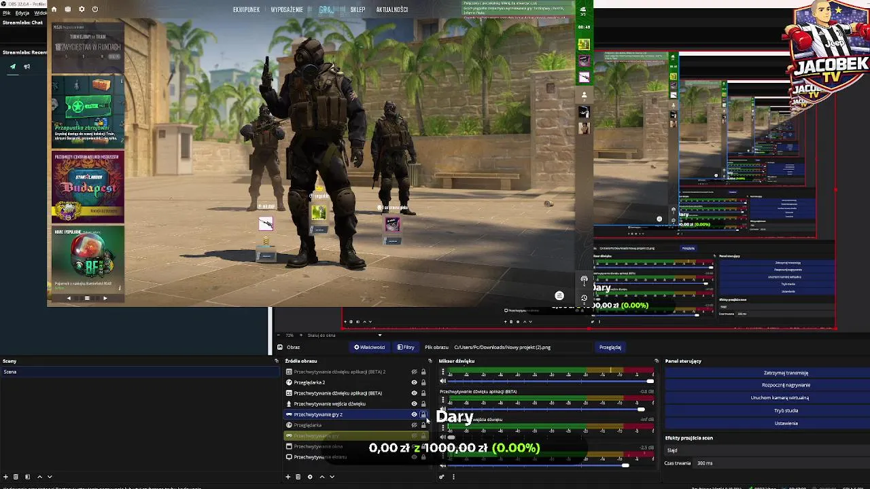Move selected source down in Źródła obrazu toolbar
The height and width of the screenshot is (489, 870).
[332, 477]
